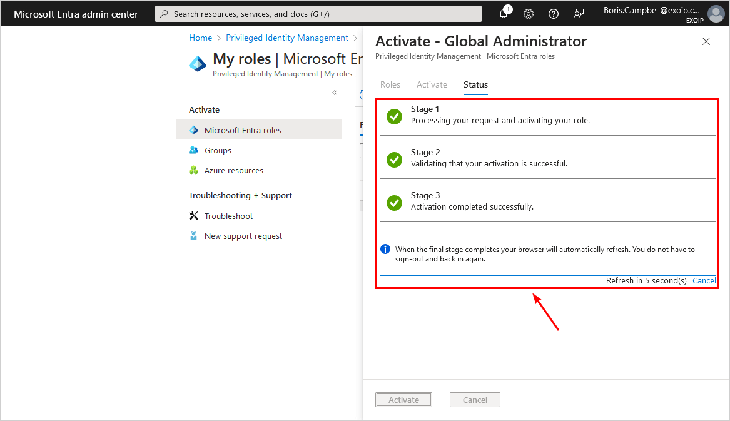Select Microsoft Entra roles in sidebar

[243, 130]
